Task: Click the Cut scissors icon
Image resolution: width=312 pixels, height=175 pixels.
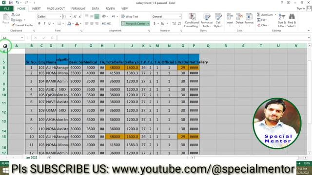Action: (x=13, y=15)
